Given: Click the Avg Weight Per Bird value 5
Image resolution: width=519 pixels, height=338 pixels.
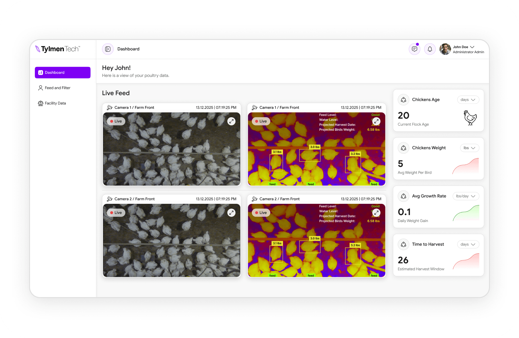Looking at the screenshot, I should pyautogui.click(x=401, y=164).
